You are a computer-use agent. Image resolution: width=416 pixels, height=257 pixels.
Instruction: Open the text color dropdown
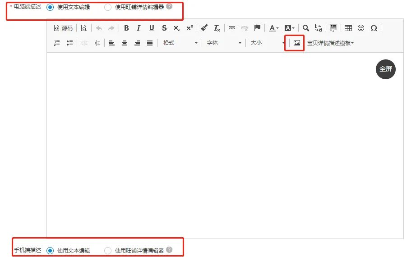coord(274,28)
